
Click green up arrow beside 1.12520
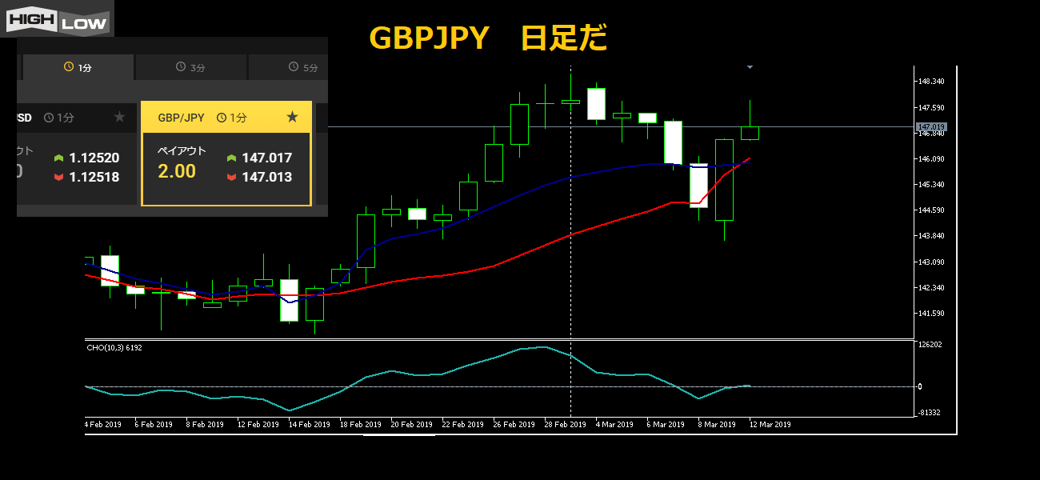coord(58,158)
